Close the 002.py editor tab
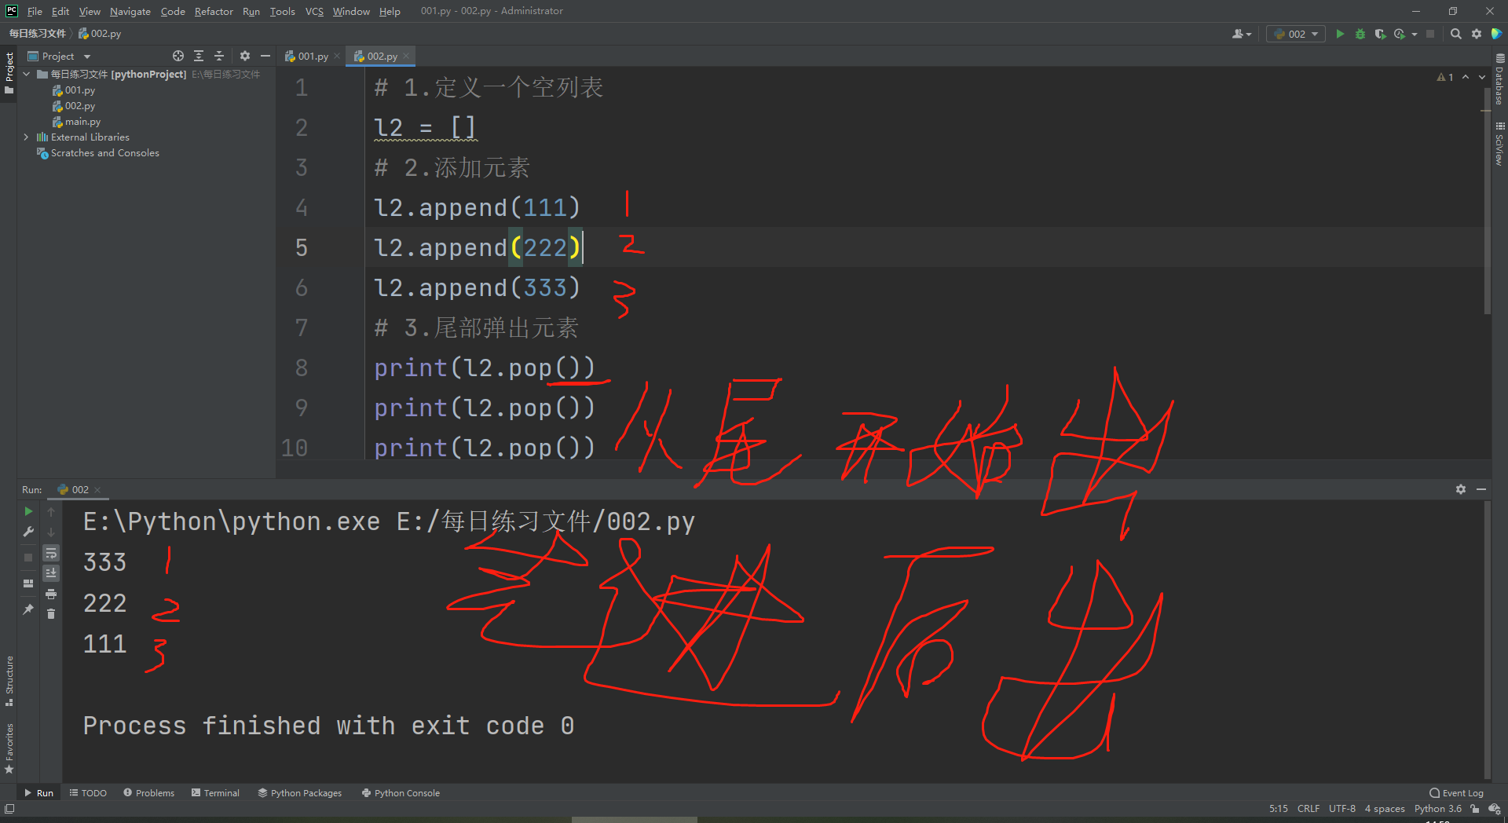The width and height of the screenshot is (1508, 823). point(406,56)
